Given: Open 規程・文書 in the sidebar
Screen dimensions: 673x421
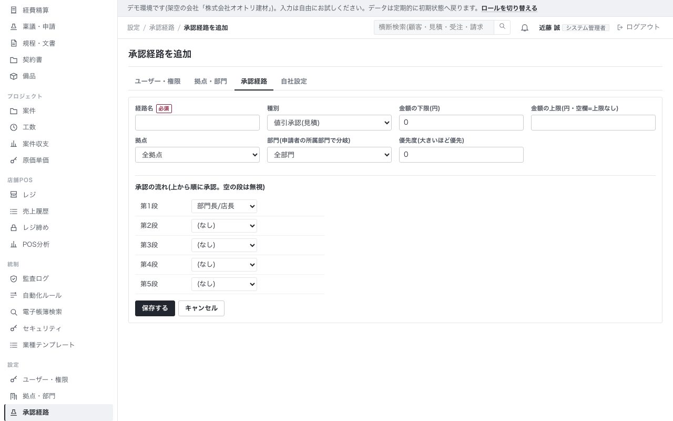Looking at the screenshot, I should pos(58,43).
